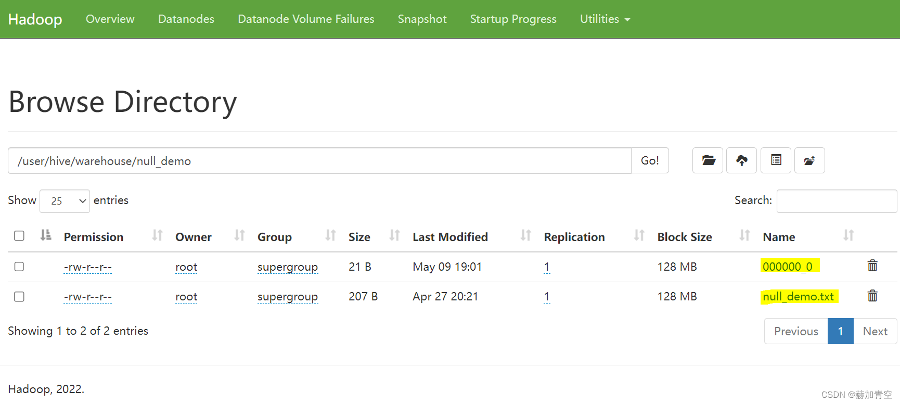Click the Hadoop brand link
Screen dimensions: 900x404
(35, 19)
